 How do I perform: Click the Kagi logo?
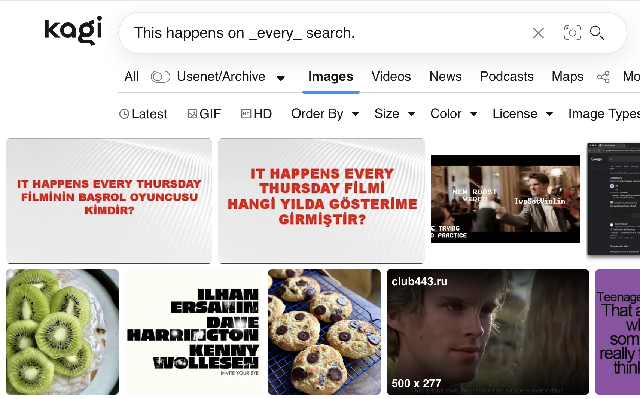coord(73,30)
